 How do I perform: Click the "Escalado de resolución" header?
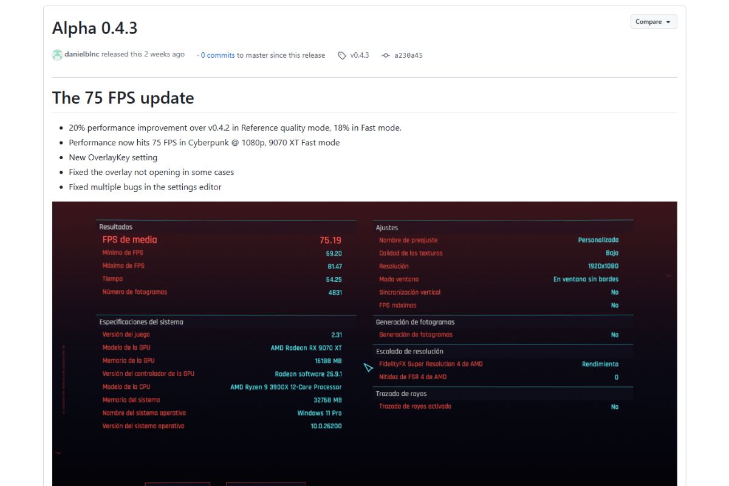[x=409, y=351]
